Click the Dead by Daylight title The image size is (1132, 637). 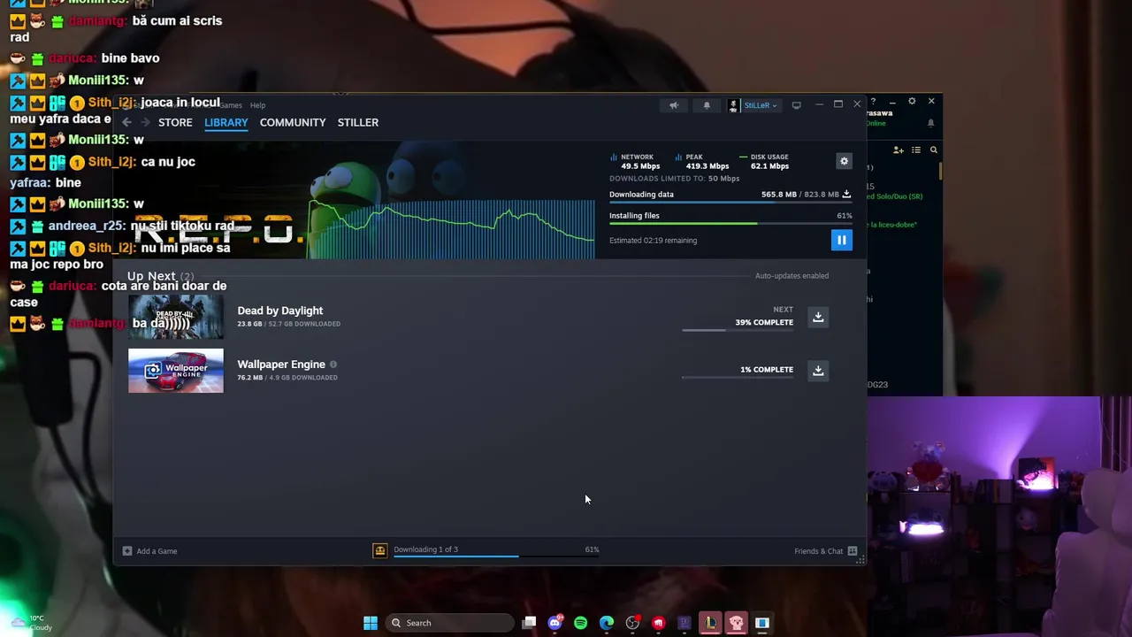click(279, 311)
